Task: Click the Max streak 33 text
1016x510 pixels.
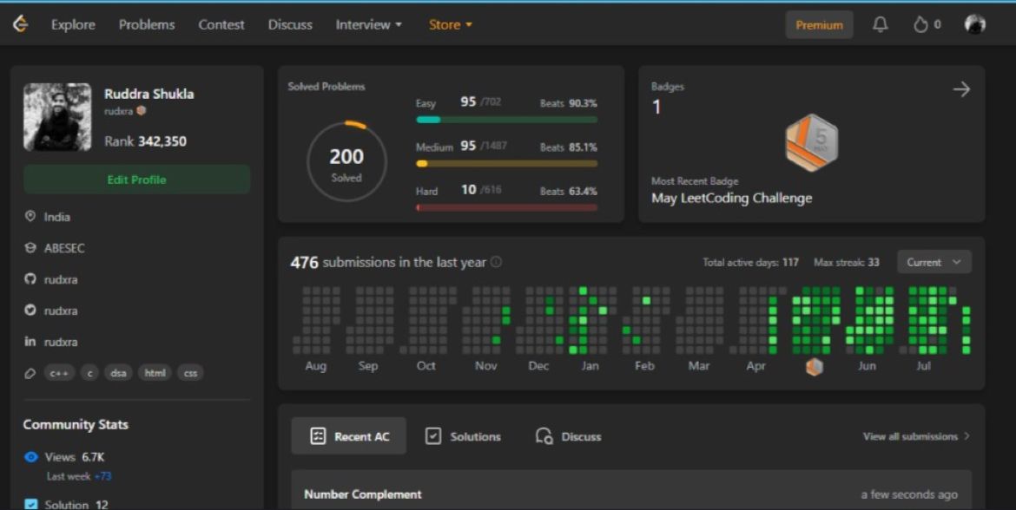Action: coord(847,262)
